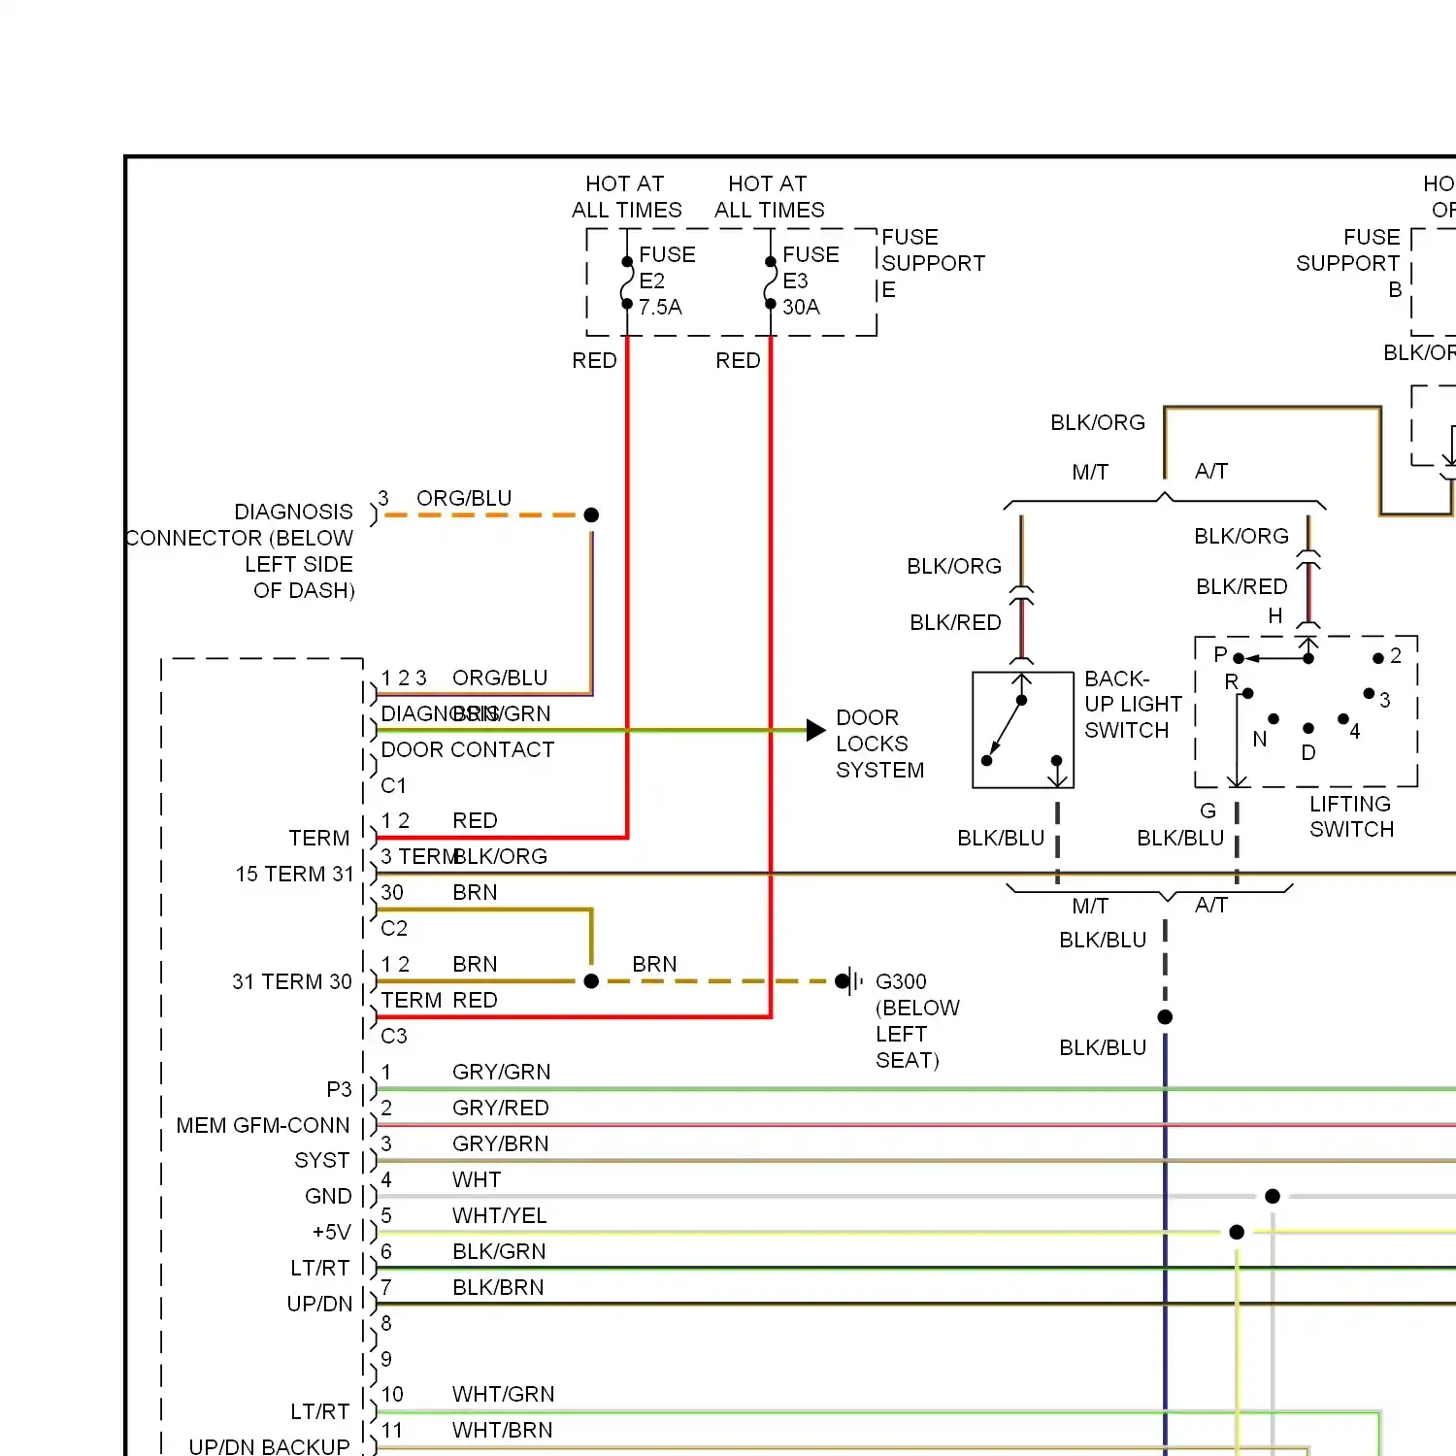Image resolution: width=1456 pixels, height=1456 pixels.
Task: Click the DOOR CONTACT label
Action: click(x=467, y=749)
